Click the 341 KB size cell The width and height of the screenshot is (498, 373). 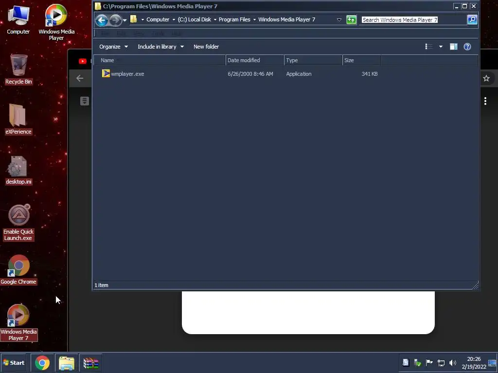point(370,74)
